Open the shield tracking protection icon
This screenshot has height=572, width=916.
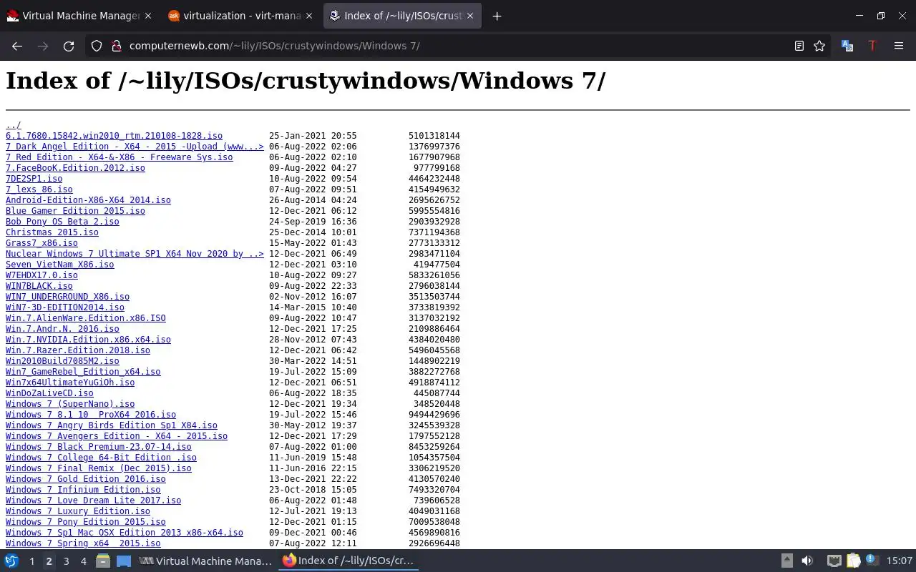click(x=97, y=46)
